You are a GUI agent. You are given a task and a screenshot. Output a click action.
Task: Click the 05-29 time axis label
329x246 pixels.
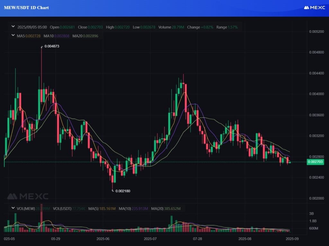pos(56,239)
